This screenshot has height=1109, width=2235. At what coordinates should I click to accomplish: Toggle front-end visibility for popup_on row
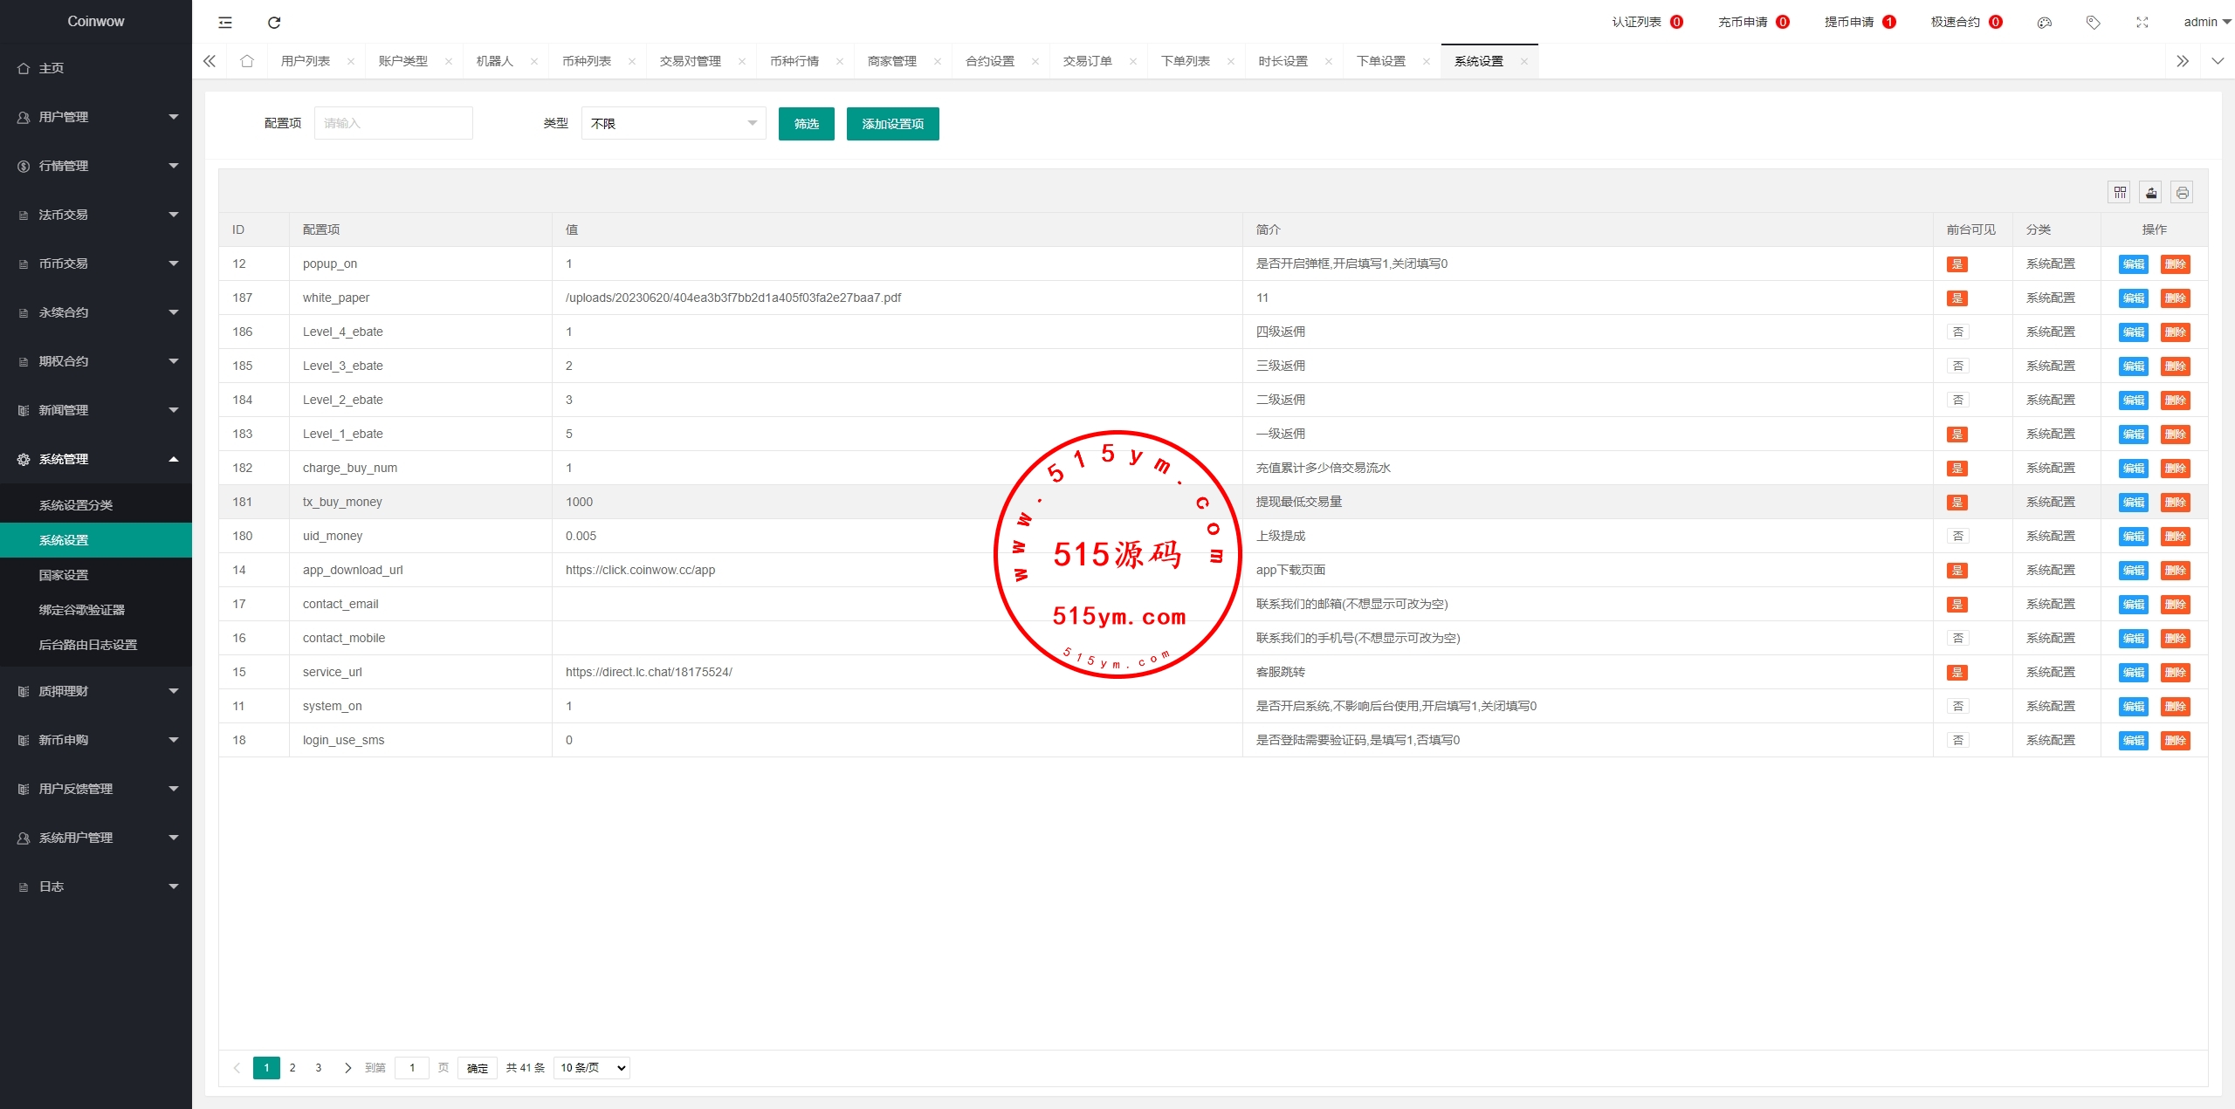point(1956,264)
